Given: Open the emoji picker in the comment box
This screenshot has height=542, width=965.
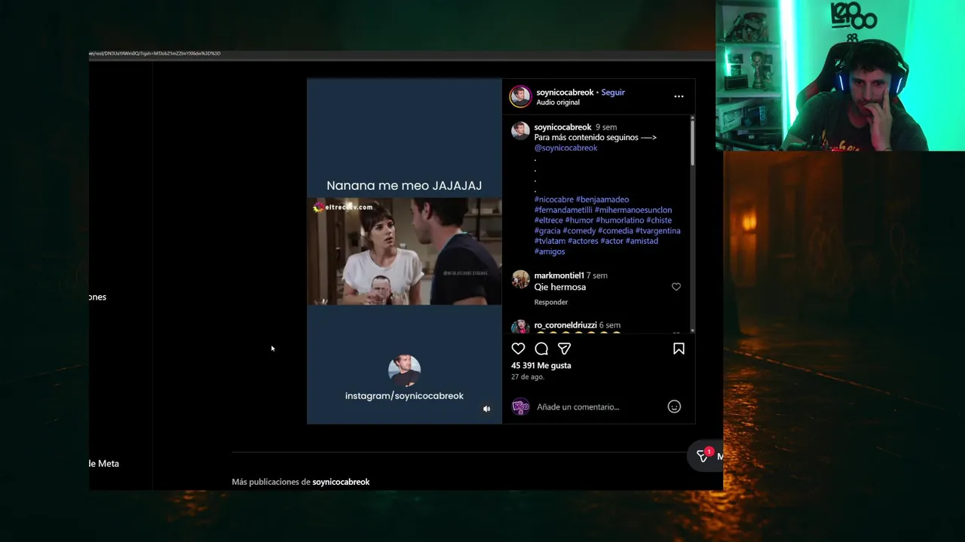Looking at the screenshot, I should pos(674,406).
